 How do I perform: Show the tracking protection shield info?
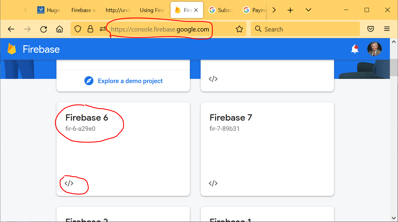click(78, 29)
